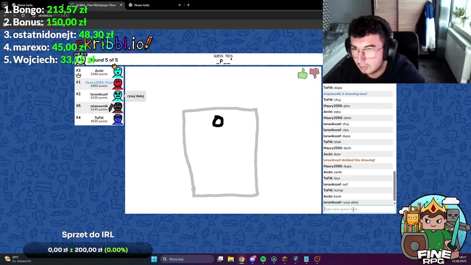Dislike the drawing with thumbs down
Screen dimensions: 471x265
coord(314,74)
